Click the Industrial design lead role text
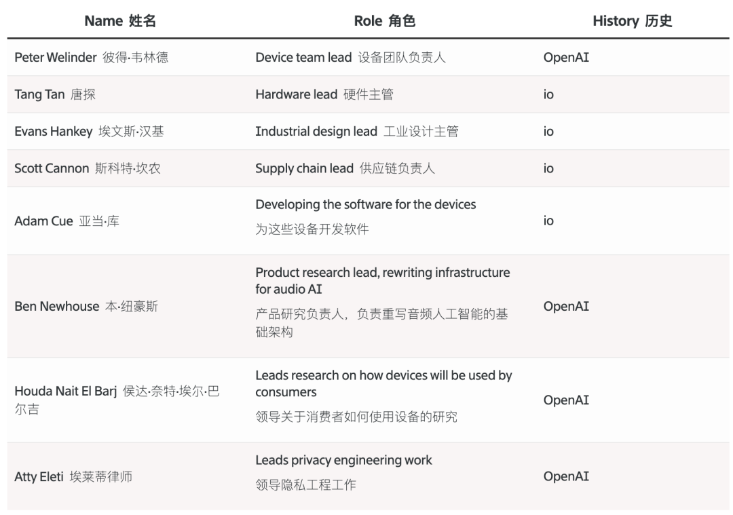This screenshot has height=515, width=733. [x=356, y=132]
